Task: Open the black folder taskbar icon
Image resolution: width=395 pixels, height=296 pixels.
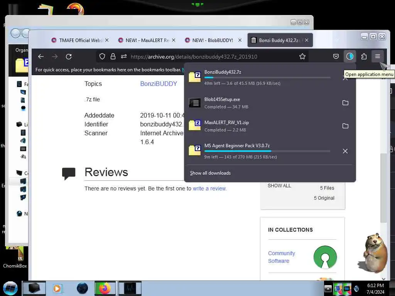Action: pyautogui.click(x=34, y=288)
